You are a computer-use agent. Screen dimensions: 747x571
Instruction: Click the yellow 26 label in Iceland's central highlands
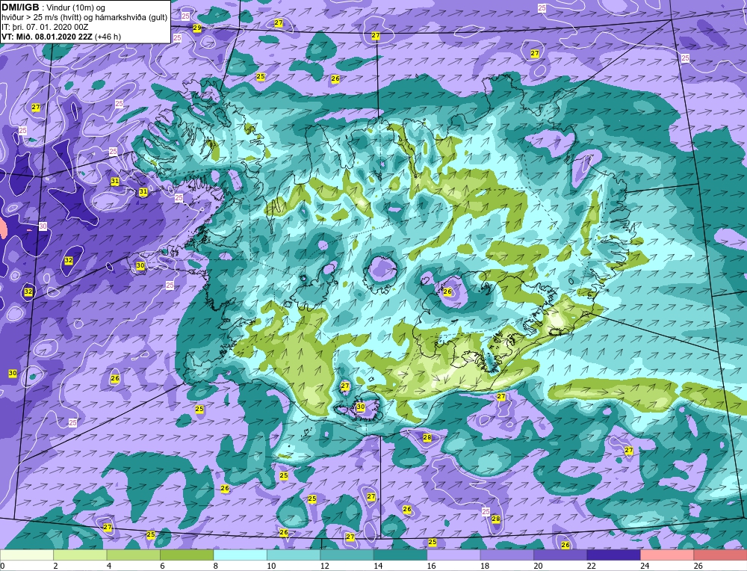[447, 291]
